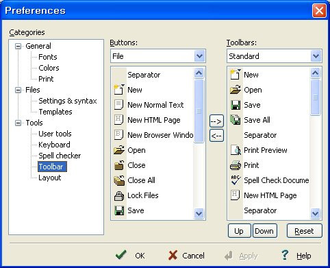Click Toolbars list scrollbar thumb
The image size is (330, 268).
tap(316, 97)
